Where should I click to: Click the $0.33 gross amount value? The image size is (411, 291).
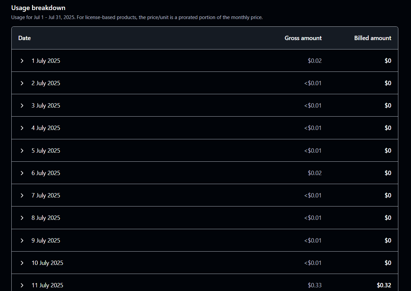coord(315,285)
